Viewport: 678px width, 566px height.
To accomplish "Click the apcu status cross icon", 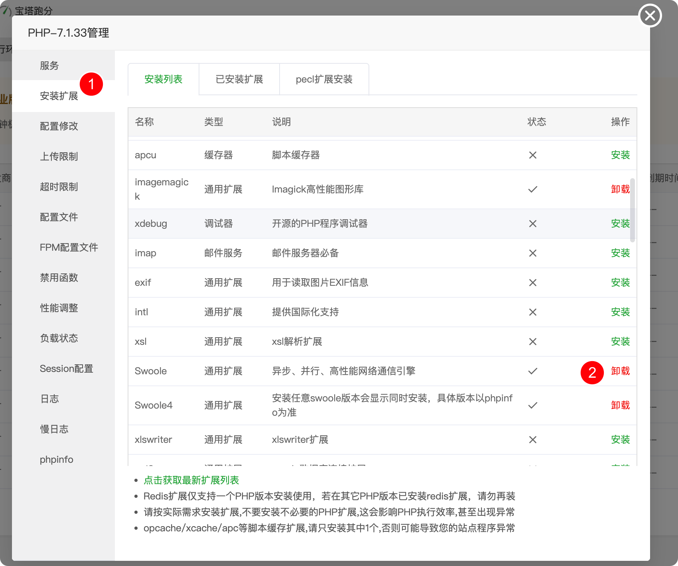I will point(532,155).
